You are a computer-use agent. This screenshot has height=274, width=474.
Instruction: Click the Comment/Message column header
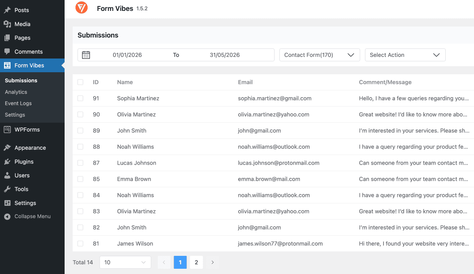pyautogui.click(x=385, y=82)
